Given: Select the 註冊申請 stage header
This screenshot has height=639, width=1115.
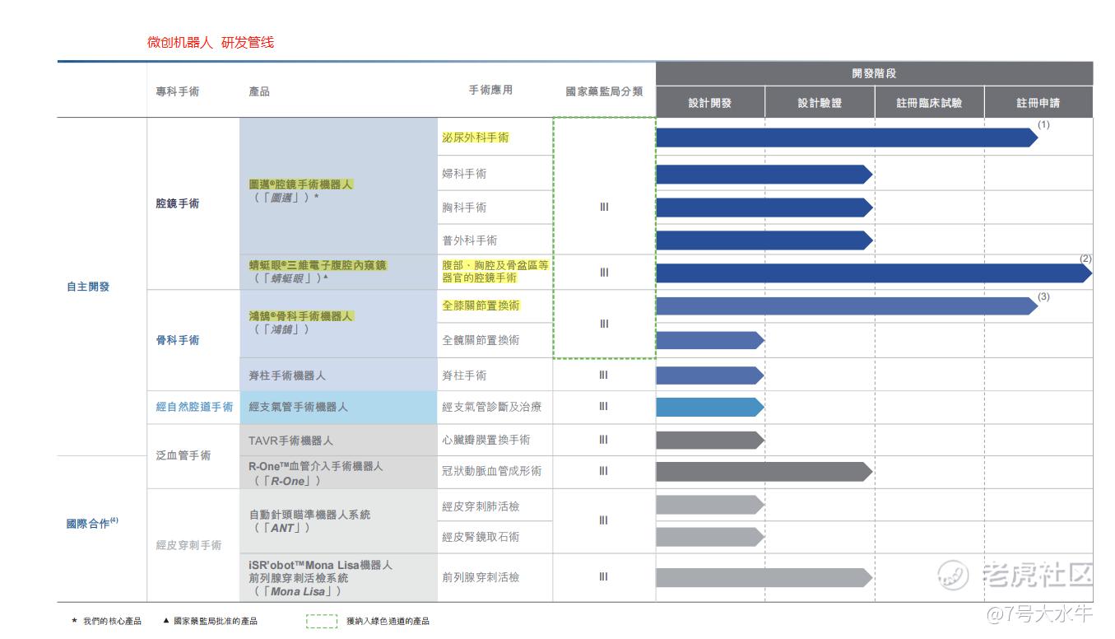Looking at the screenshot, I should (1038, 103).
